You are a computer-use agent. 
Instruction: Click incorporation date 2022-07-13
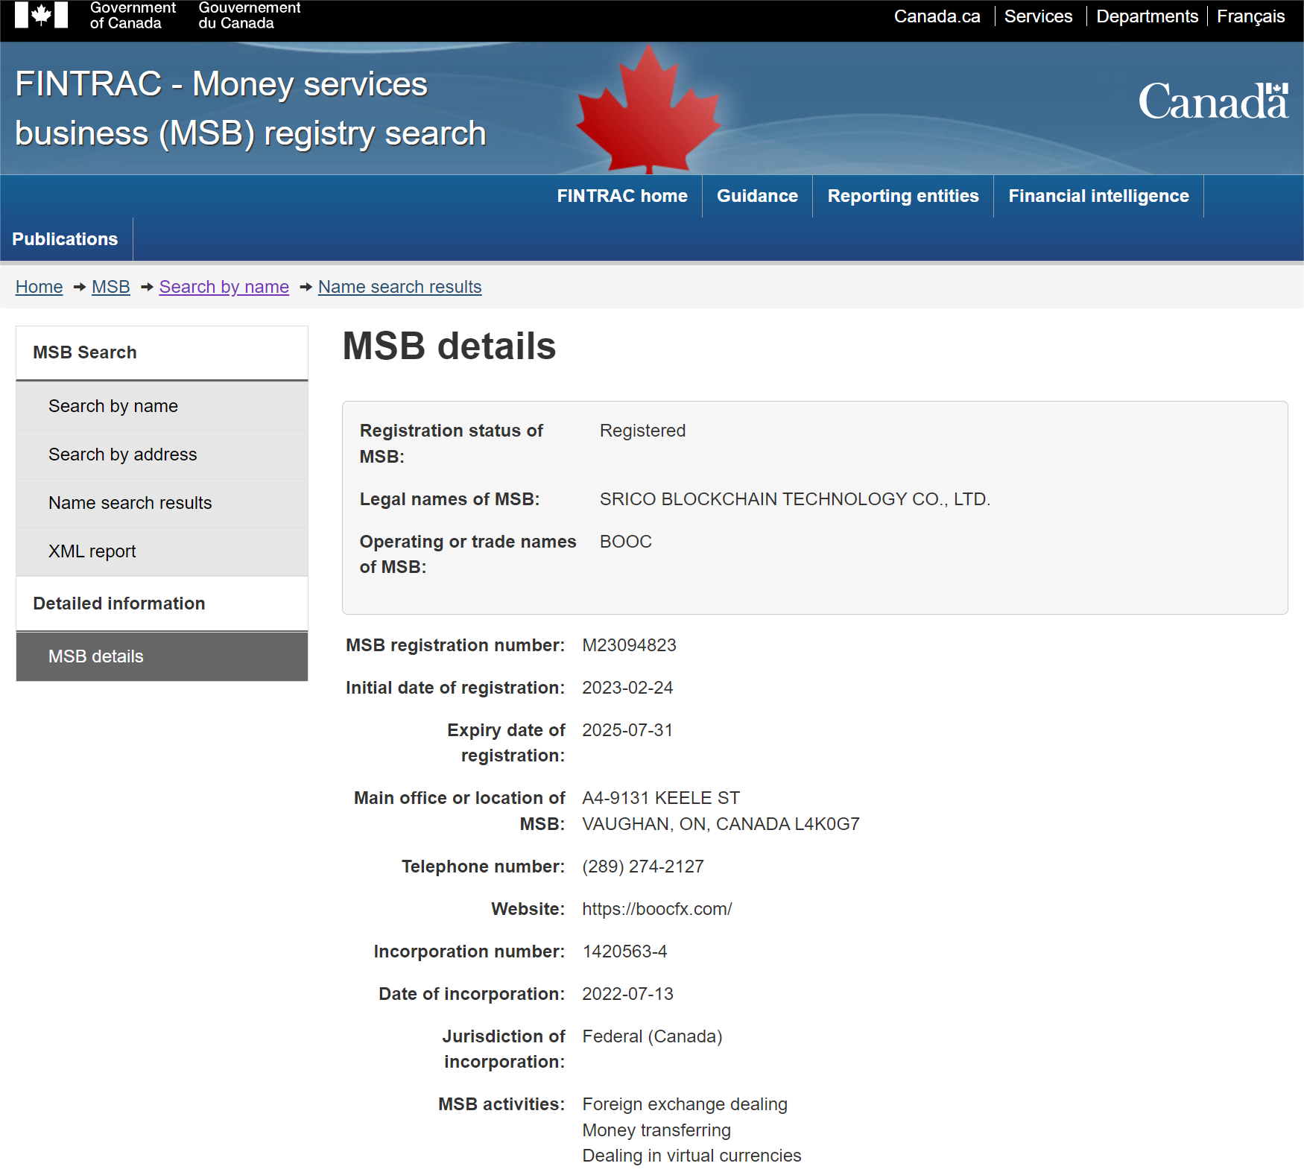627,994
